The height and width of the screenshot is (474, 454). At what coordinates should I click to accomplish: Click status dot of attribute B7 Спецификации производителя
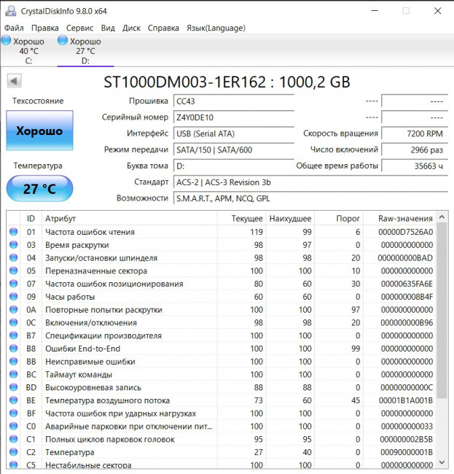[13, 335]
